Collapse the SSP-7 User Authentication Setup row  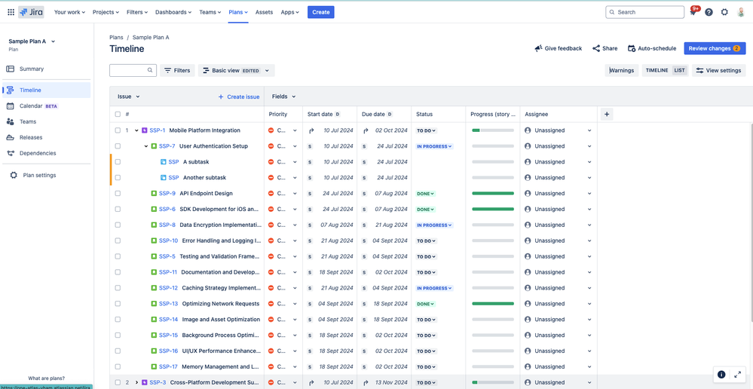146,146
